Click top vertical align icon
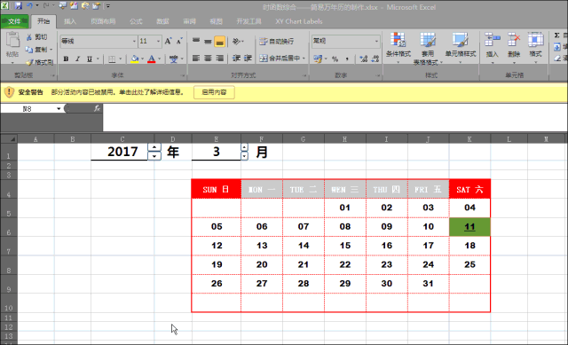This screenshot has width=568, height=345. coord(196,41)
